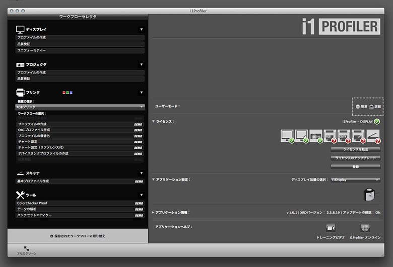Image resolution: width=393 pixels, height=267 pixels.
Task: Select the advanced (詳細) user mode radio button
Action: [x=372, y=107]
